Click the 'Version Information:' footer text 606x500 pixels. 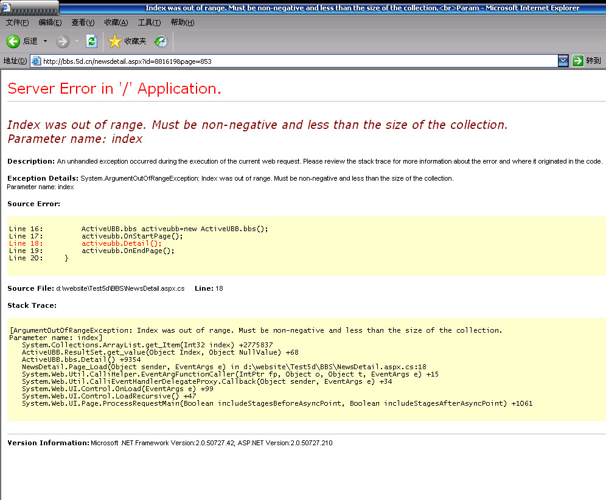(48, 443)
